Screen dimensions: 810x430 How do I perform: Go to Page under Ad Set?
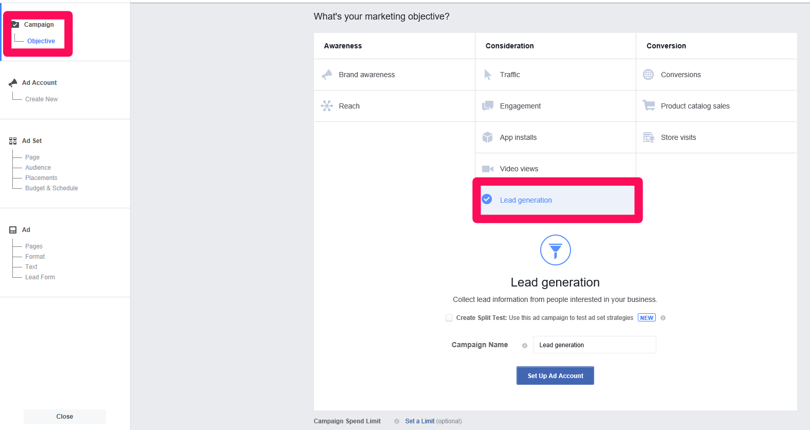[x=32, y=157]
